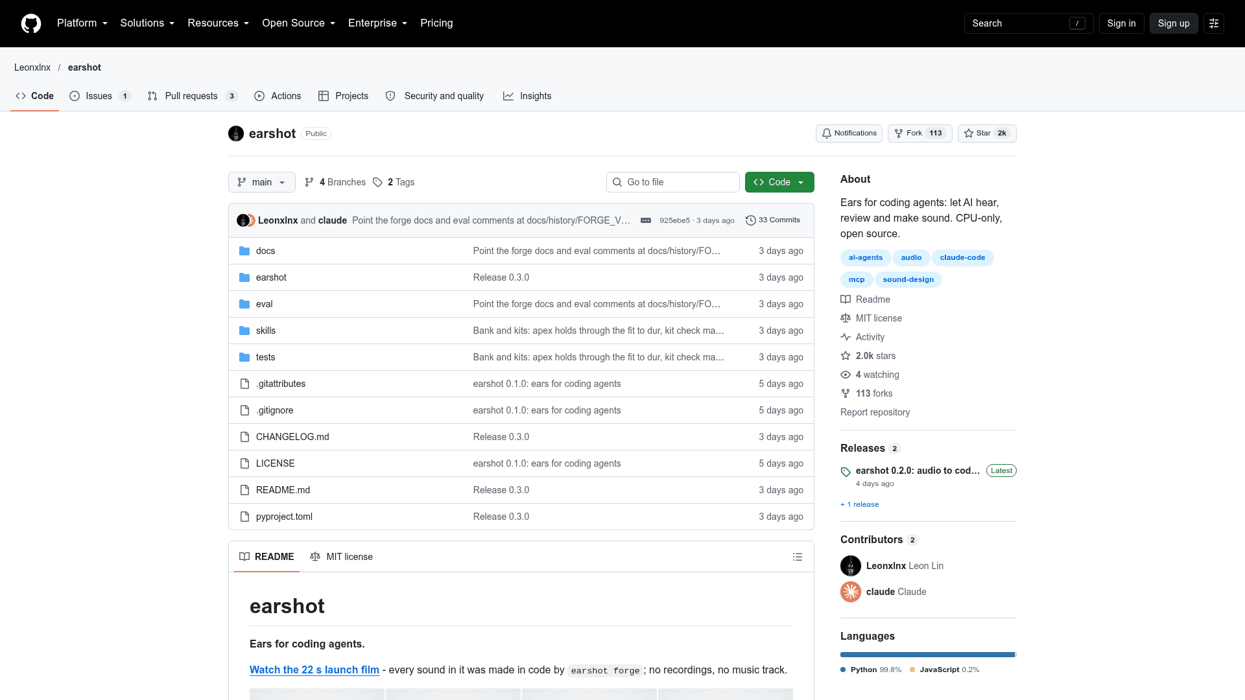
Task: Open the docs folder
Action: tap(265, 251)
